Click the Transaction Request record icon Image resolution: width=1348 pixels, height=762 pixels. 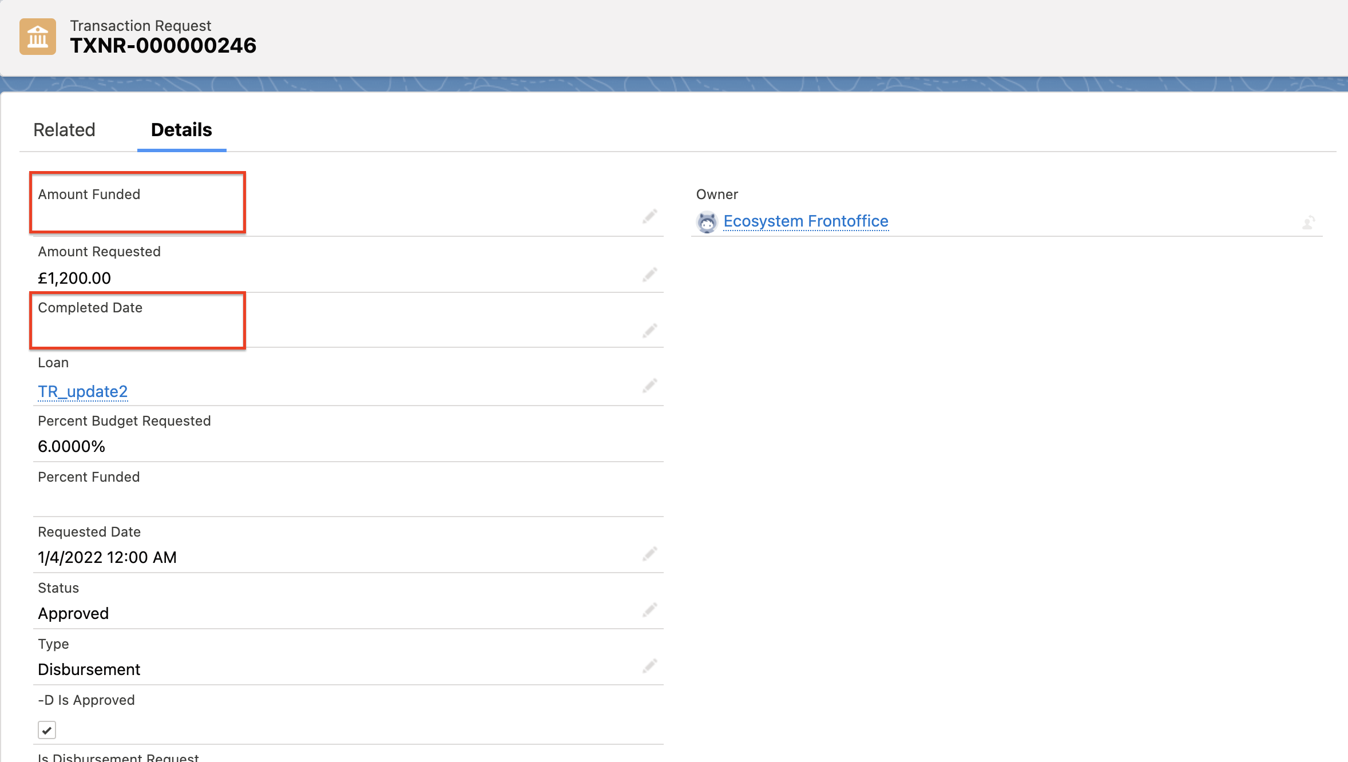click(x=37, y=37)
